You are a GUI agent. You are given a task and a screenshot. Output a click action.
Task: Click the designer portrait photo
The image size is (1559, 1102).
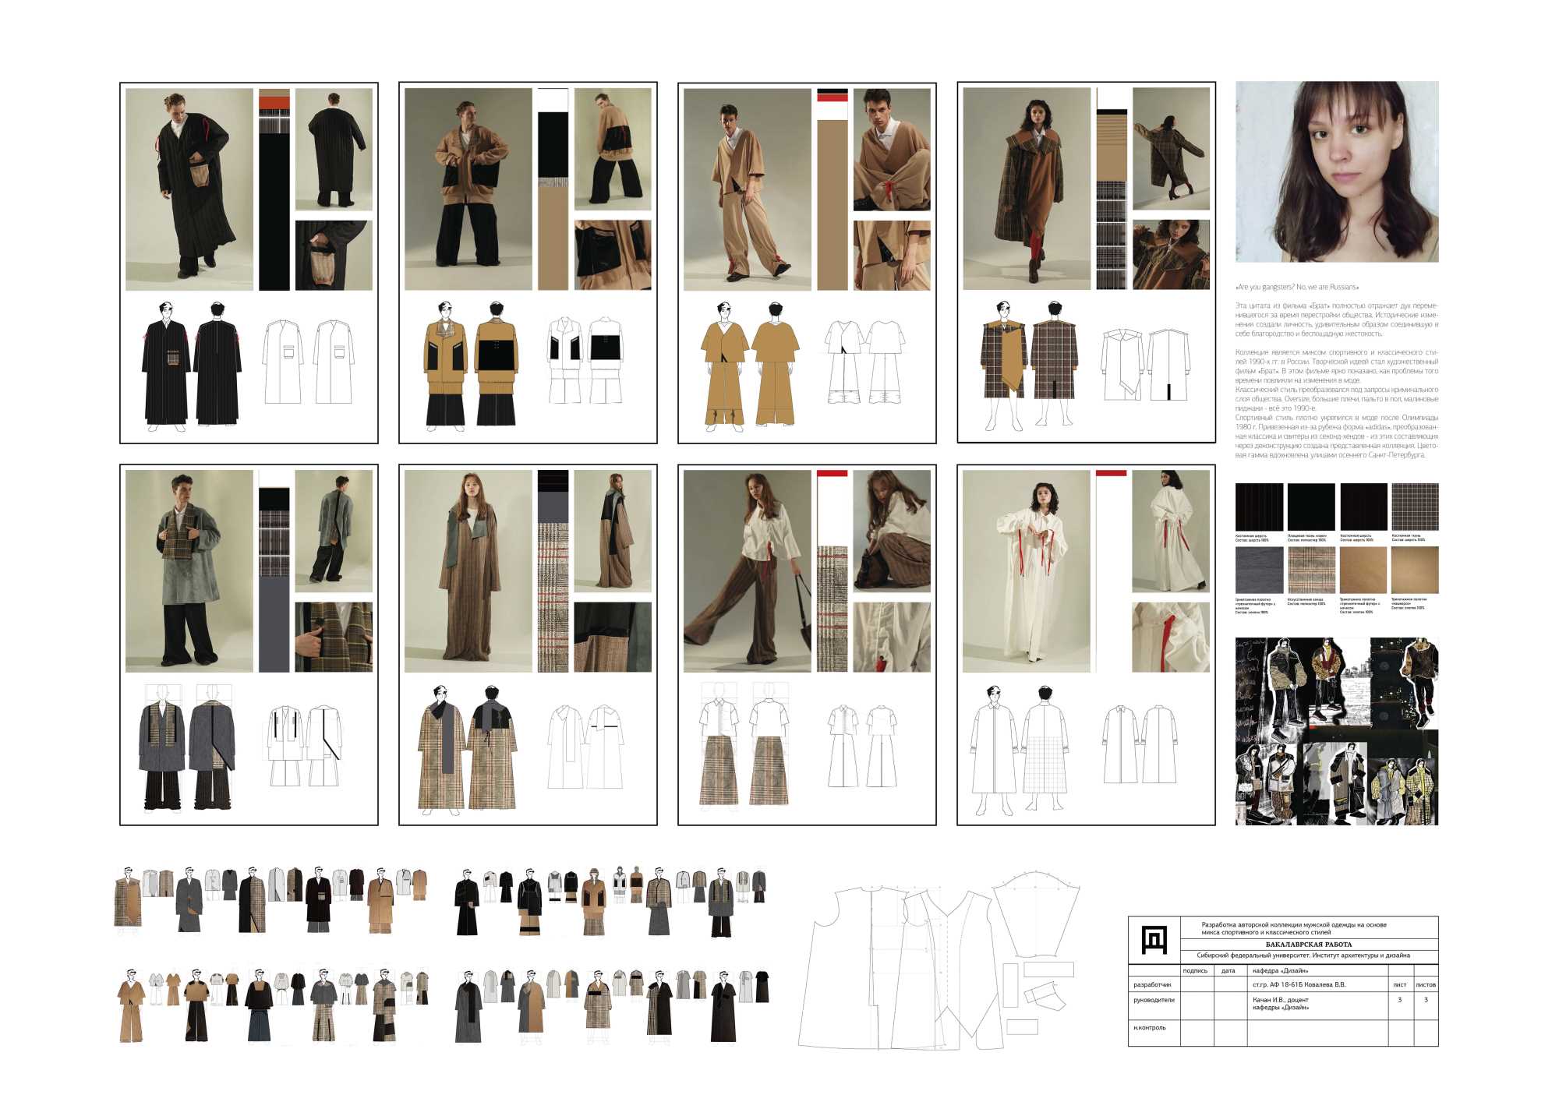click(1337, 171)
